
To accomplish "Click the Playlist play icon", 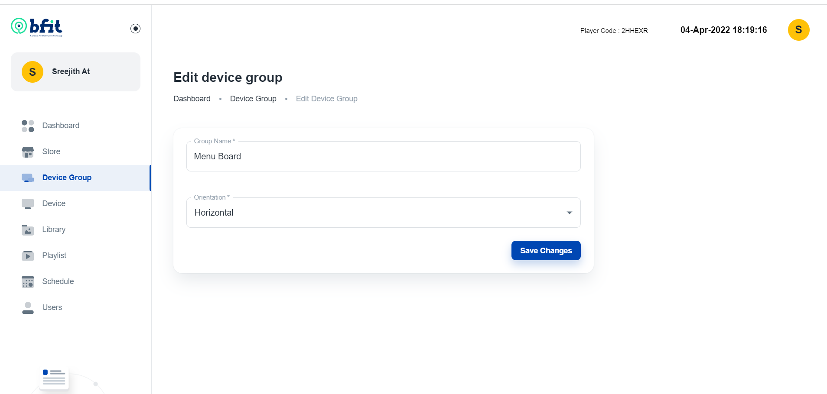I will pyautogui.click(x=28, y=256).
